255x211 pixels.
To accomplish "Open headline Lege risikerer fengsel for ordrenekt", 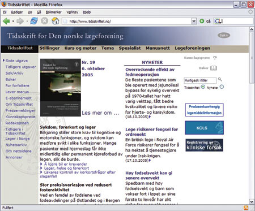I will pyautogui.click(x=152, y=132).
